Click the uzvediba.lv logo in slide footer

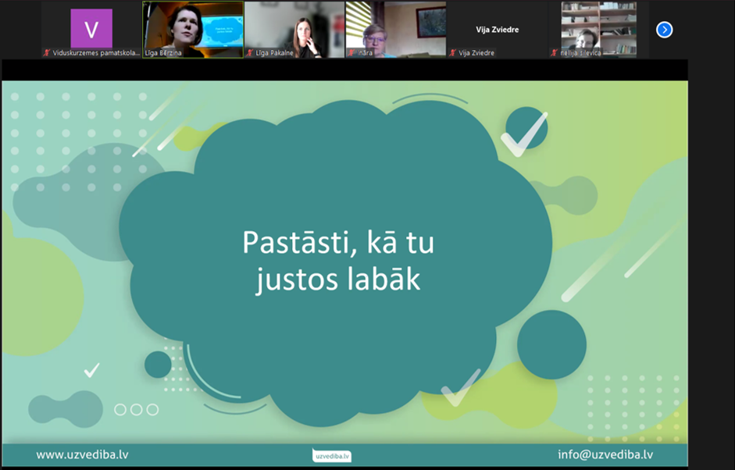pos(332,455)
